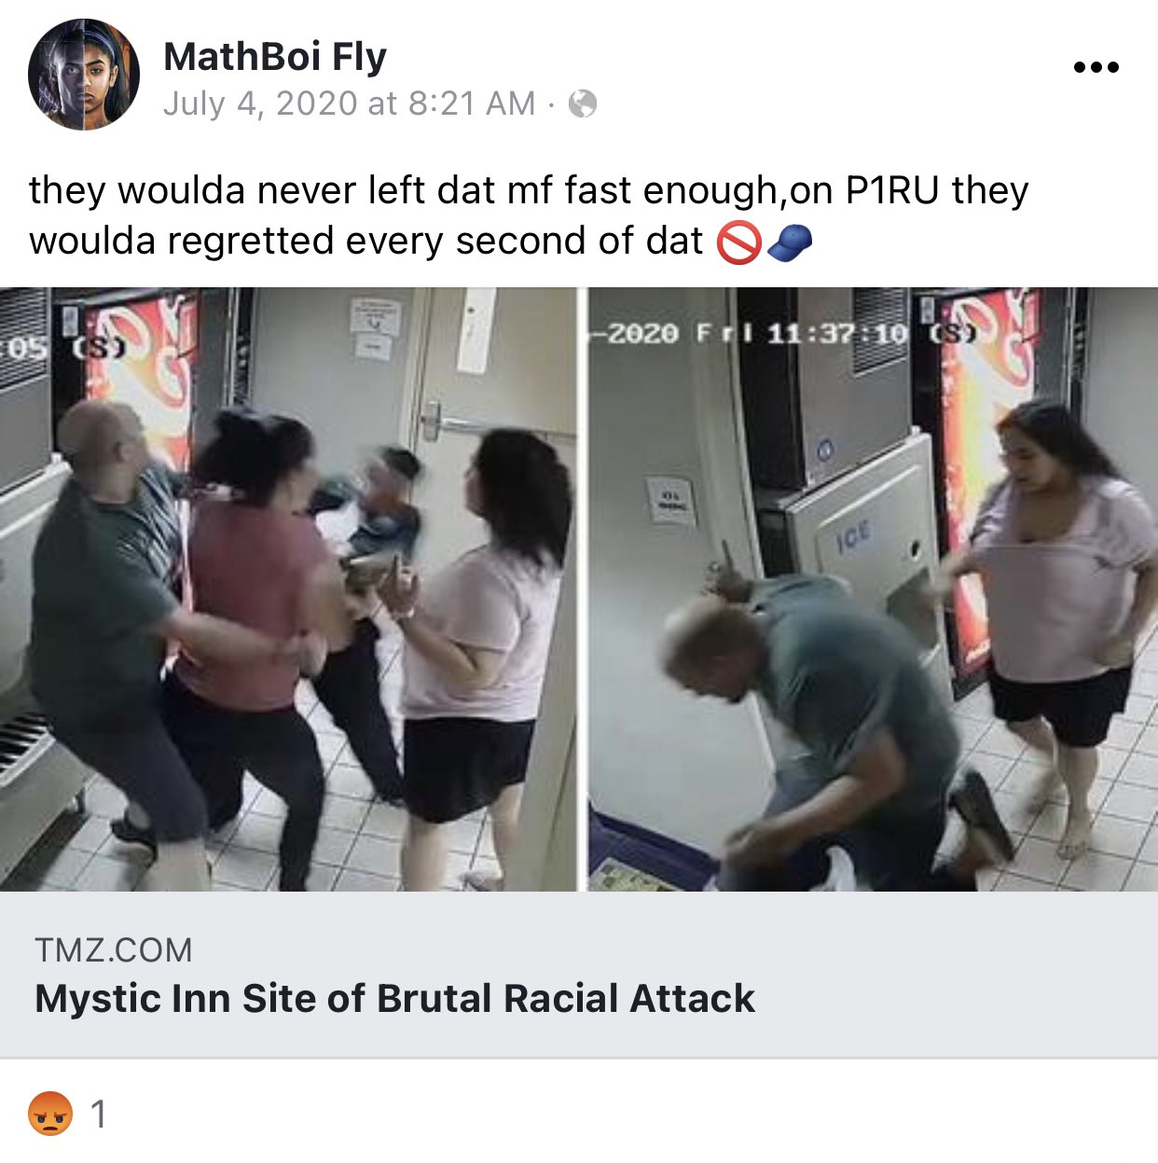Open the July 4, 2020 timestamp link

(x=350, y=104)
